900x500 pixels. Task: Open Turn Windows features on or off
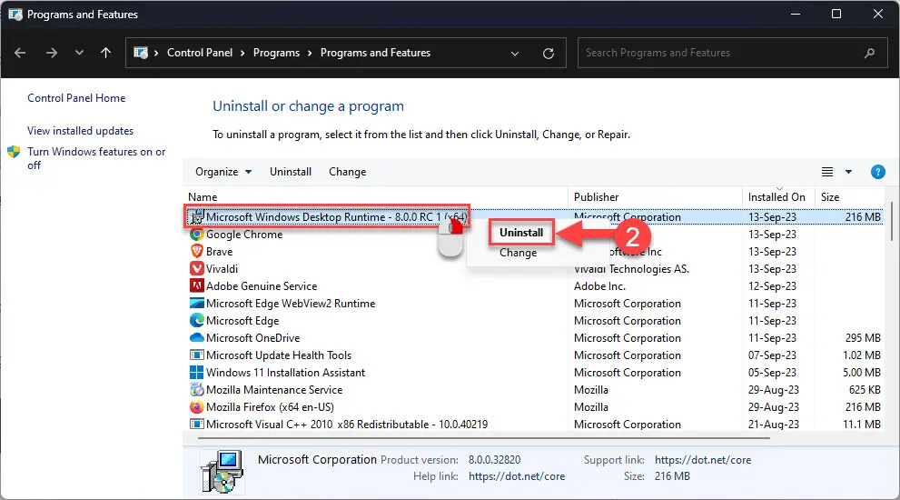coord(96,158)
